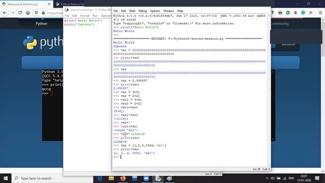
Task: Select the Welcome to Python.org tab
Action: tap(22, 4)
